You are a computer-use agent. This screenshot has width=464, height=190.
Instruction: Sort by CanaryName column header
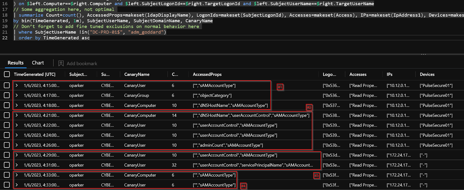point(137,74)
